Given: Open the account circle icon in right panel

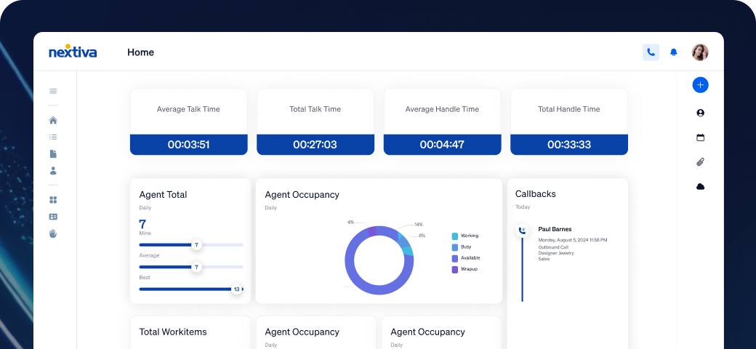Looking at the screenshot, I should [700, 113].
